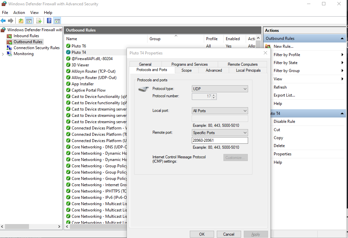Image resolution: width=348 pixels, height=238 pixels.
Task: Click the Name column header
Action: [x=106, y=39]
